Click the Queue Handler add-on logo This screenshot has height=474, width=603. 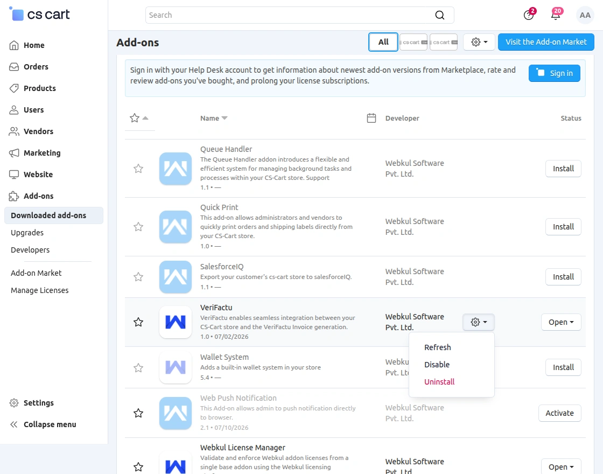pyautogui.click(x=176, y=169)
